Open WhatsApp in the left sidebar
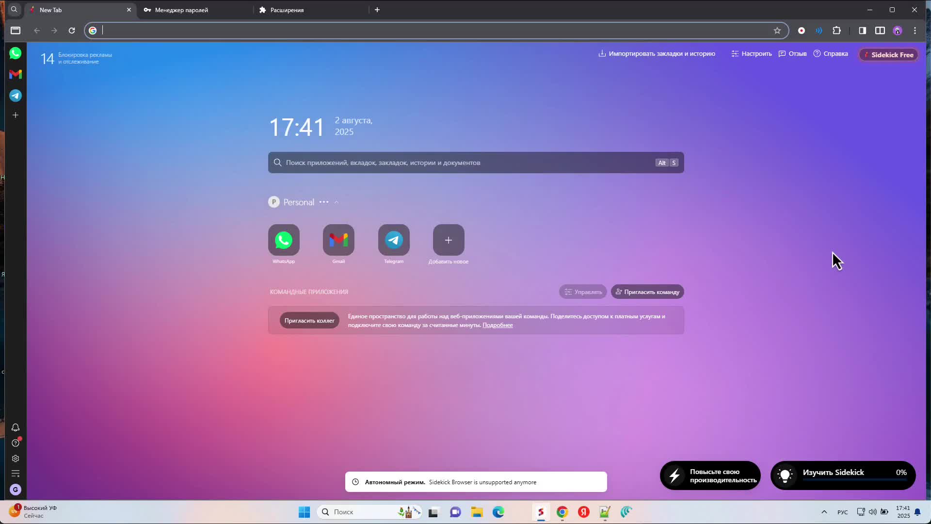Image resolution: width=931 pixels, height=524 pixels. (16, 53)
